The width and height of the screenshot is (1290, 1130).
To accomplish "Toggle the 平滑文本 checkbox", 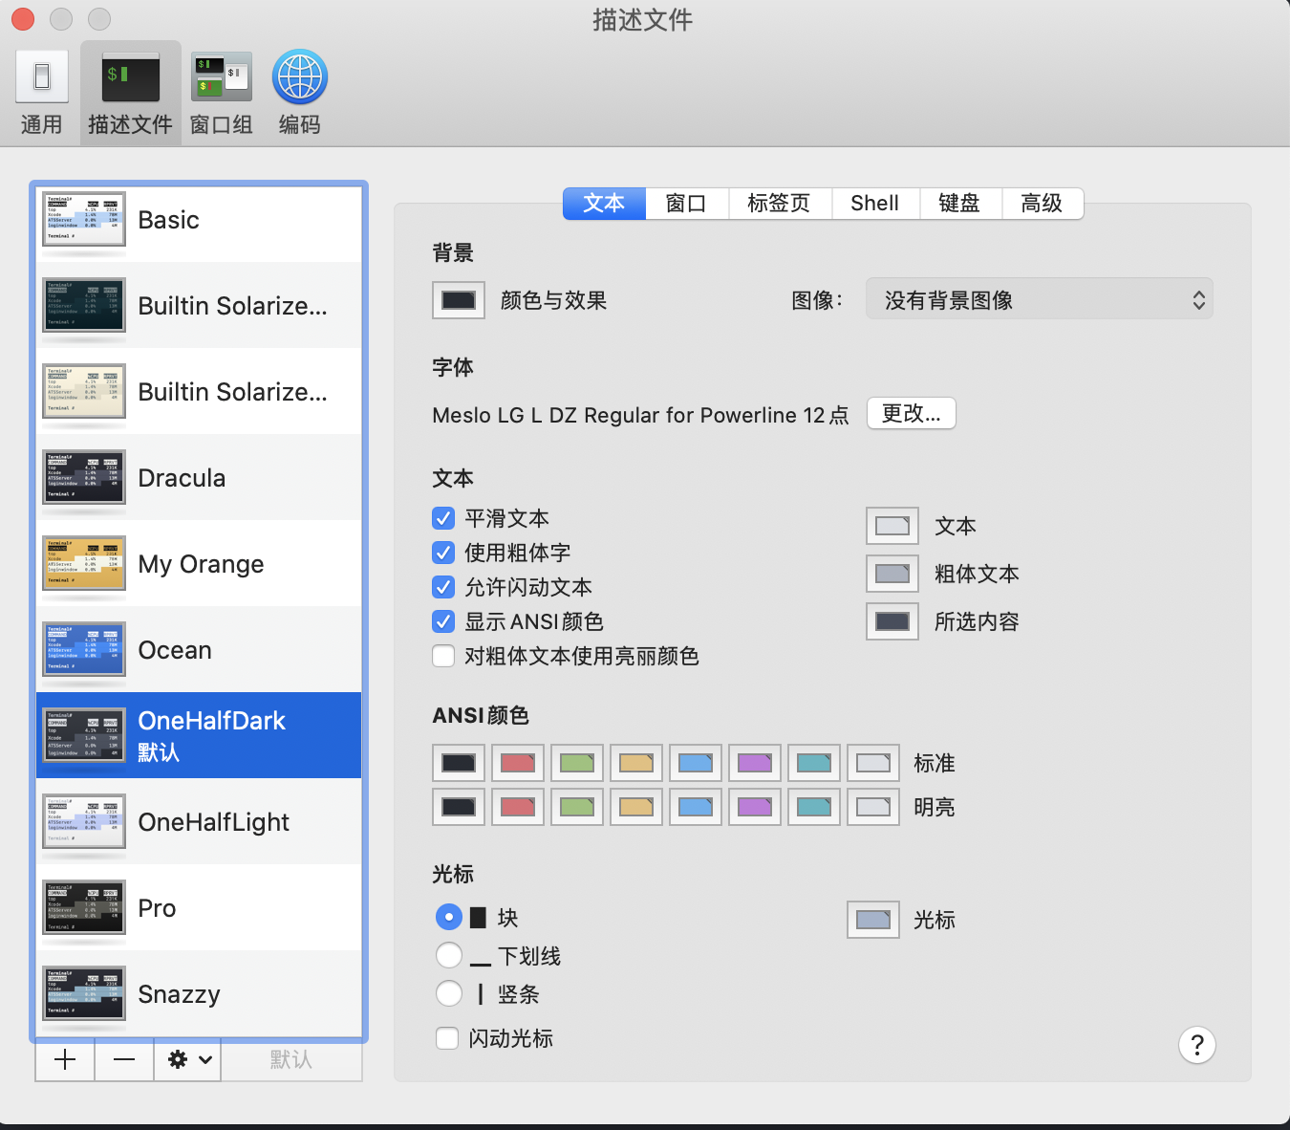I will (443, 518).
